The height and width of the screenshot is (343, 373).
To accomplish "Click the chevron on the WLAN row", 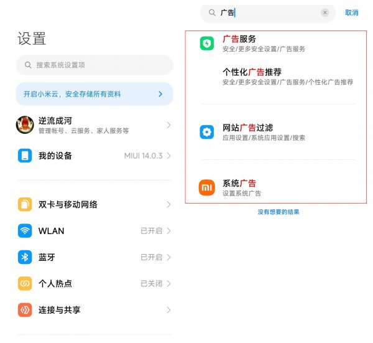I will pyautogui.click(x=168, y=231).
